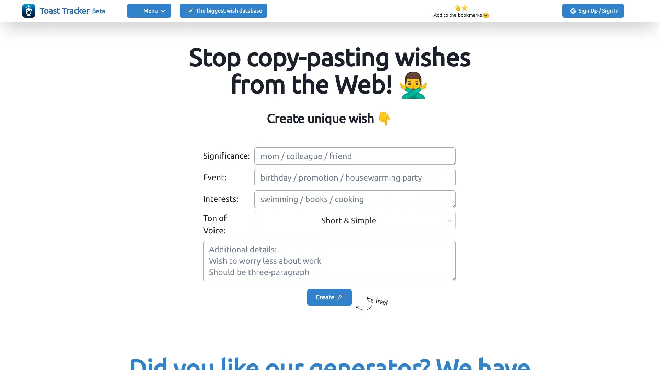
Task: Click the Significance input field
Action: pos(355,156)
